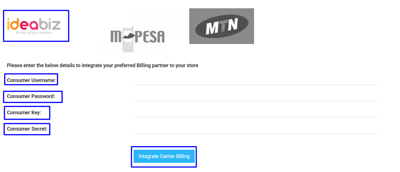Click the 'Consumer Username:' label

click(x=31, y=80)
